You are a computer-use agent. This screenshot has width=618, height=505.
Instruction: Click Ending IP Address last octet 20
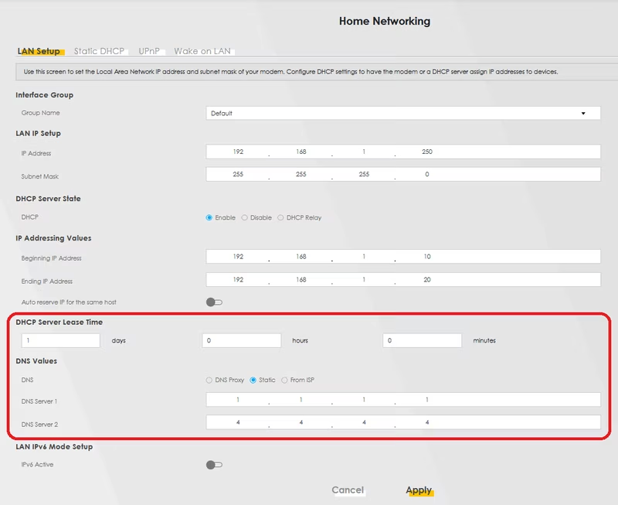(427, 280)
